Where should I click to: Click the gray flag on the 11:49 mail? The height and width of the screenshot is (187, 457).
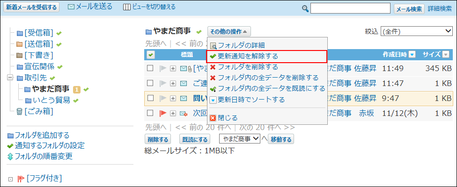click(x=163, y=69)
